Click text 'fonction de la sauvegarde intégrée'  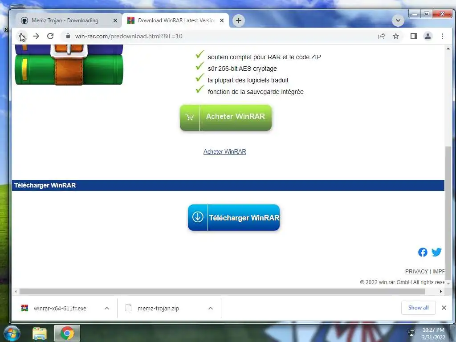point(256,92)
